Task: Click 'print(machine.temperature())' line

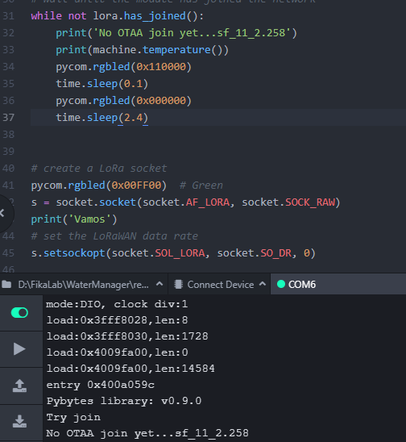Action: pyautogui.click(x=143, y=50)
